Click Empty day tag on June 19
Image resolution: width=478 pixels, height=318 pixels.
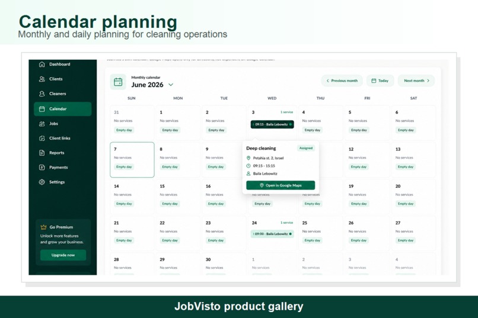(358, 204)
